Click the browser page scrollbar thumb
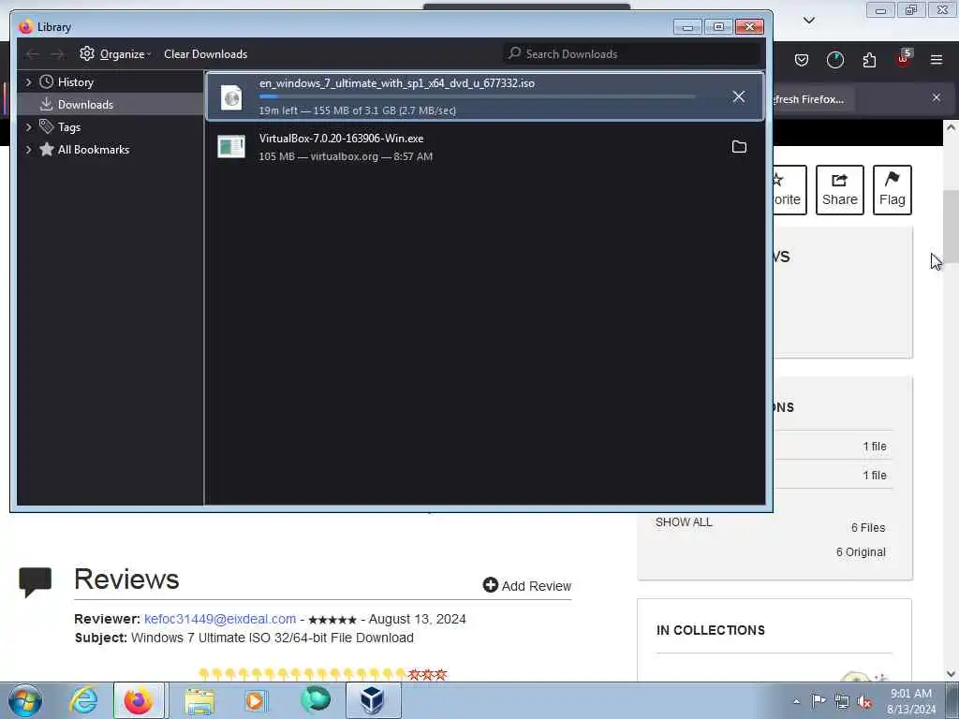 (x=951, y=227)
